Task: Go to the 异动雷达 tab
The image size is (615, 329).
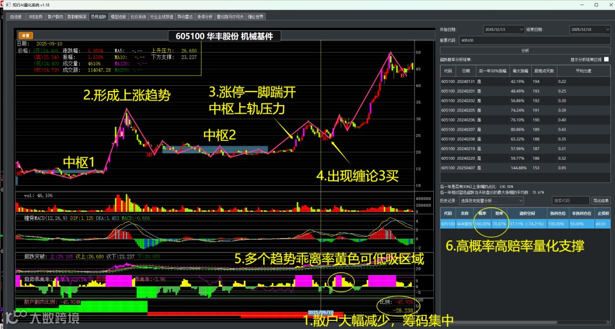Action: coord(185,17)
